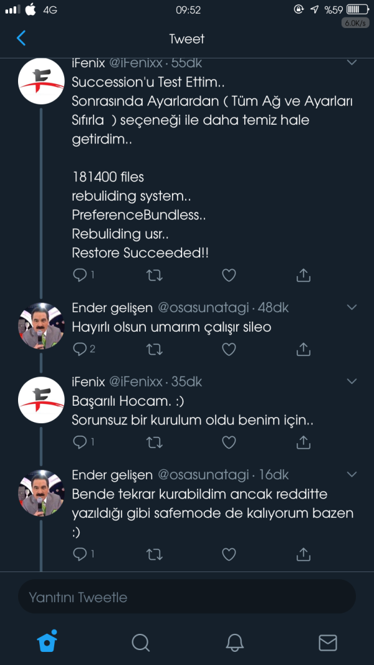Tap the back arrow in header
This screenshot has width=374, height=665.
click(21, 39)
